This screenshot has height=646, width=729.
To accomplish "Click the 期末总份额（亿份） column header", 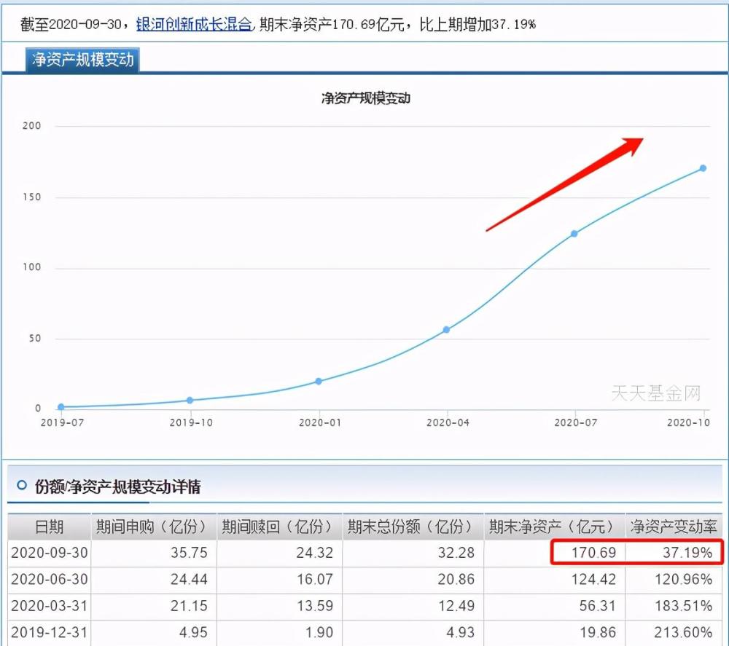I will tap(413, 527).
